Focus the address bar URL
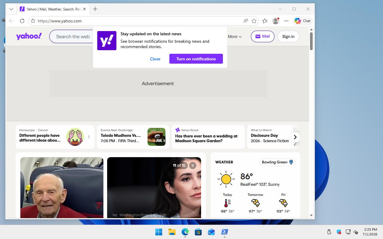The image size is (383, 239). pyautogui.click(x=60, y=21)
